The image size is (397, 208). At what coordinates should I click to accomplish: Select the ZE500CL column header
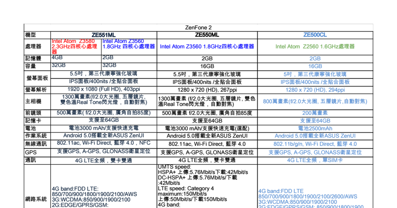pos(315,35)
